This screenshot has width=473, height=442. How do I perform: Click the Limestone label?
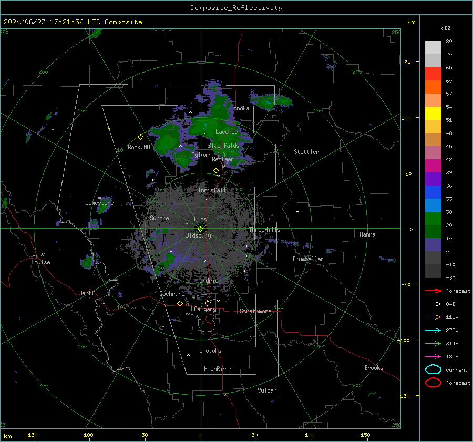(99, 203)
